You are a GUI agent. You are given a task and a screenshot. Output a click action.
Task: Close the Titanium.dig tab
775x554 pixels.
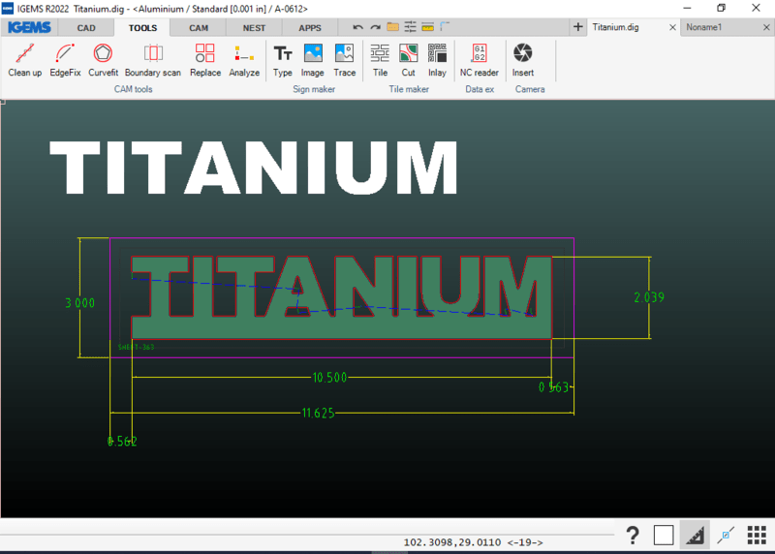[672, 28]
